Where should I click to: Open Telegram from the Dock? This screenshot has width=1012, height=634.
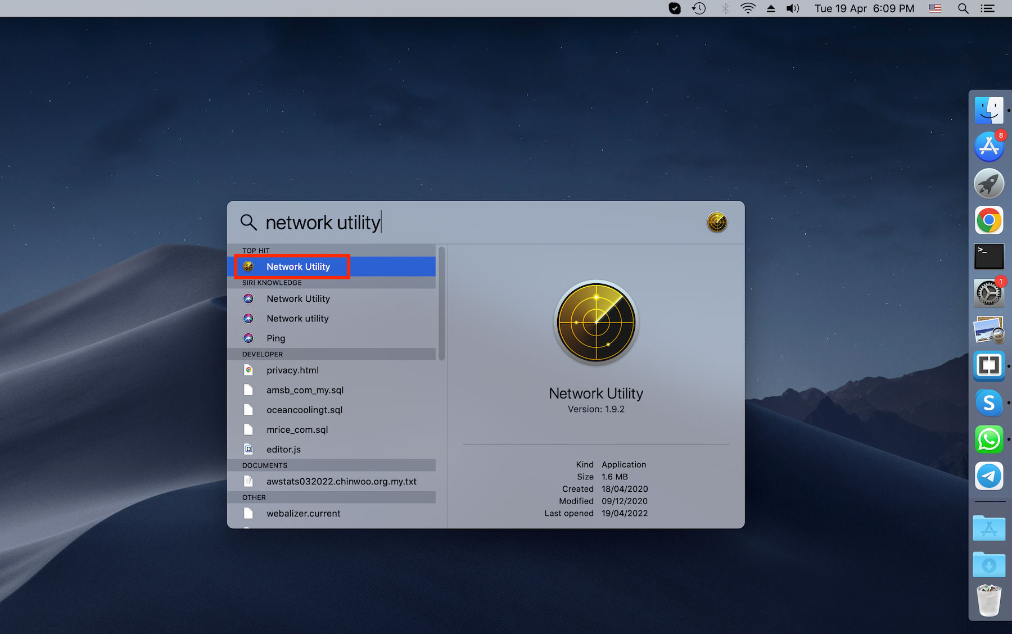tap(988, 476)
